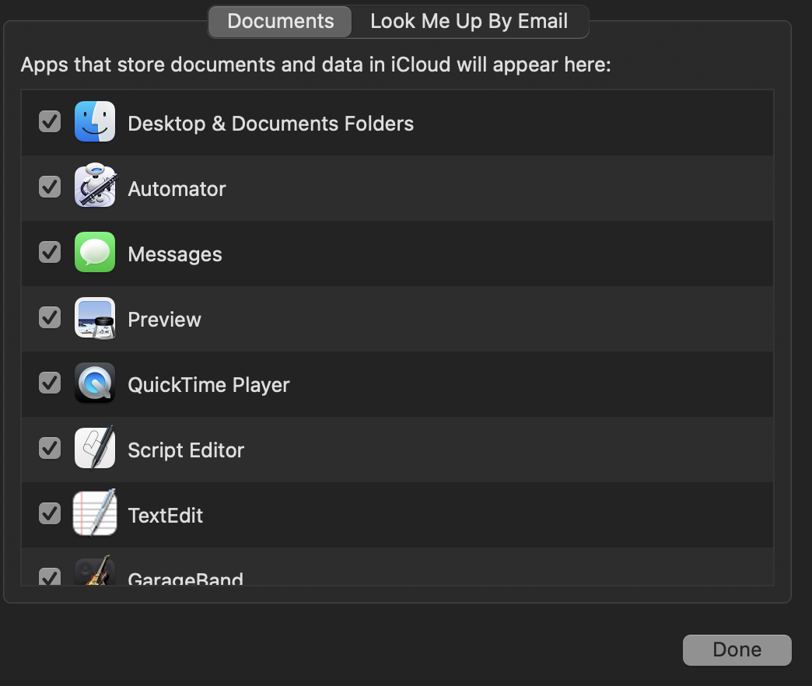Click the Script Editor icon

pos(95,448)
